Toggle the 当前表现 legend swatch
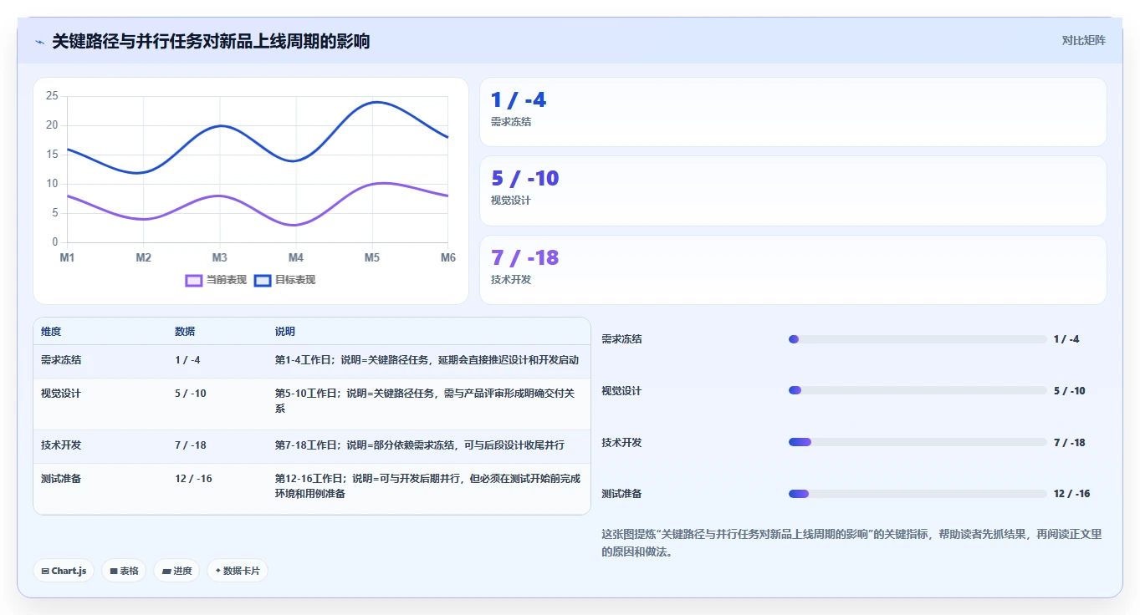Image resolution: width=1140 pixels, height=615 pixels. click(194, 280)
